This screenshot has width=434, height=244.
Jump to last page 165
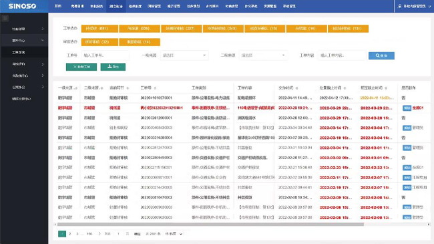point(89,234)
